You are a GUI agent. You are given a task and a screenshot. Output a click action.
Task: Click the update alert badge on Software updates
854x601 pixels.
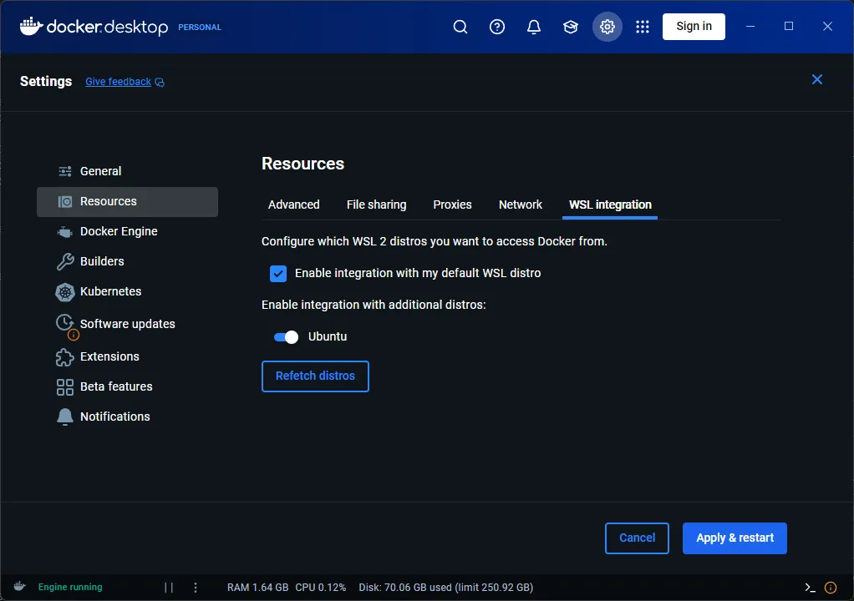pyautogui.click(x=74, y=335)
